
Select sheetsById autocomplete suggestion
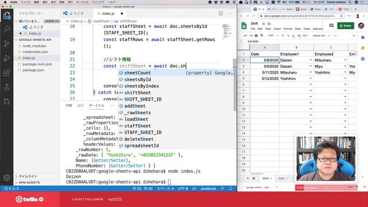coord(176,79)
